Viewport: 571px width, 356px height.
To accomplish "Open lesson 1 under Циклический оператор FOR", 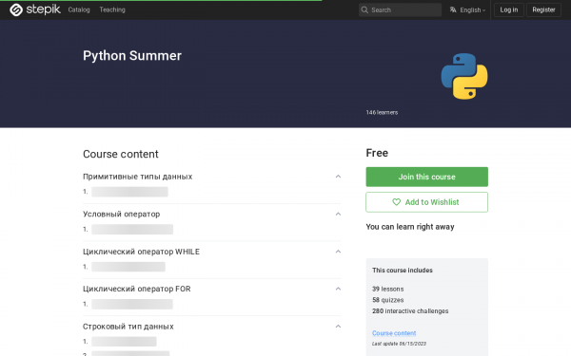I will tap(132, 304).
